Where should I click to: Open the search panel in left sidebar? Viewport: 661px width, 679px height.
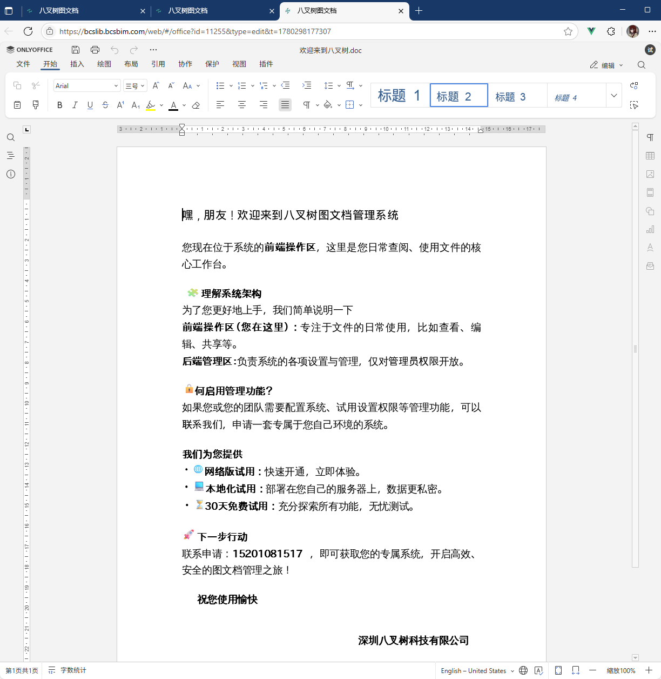[x=11, y=138]
